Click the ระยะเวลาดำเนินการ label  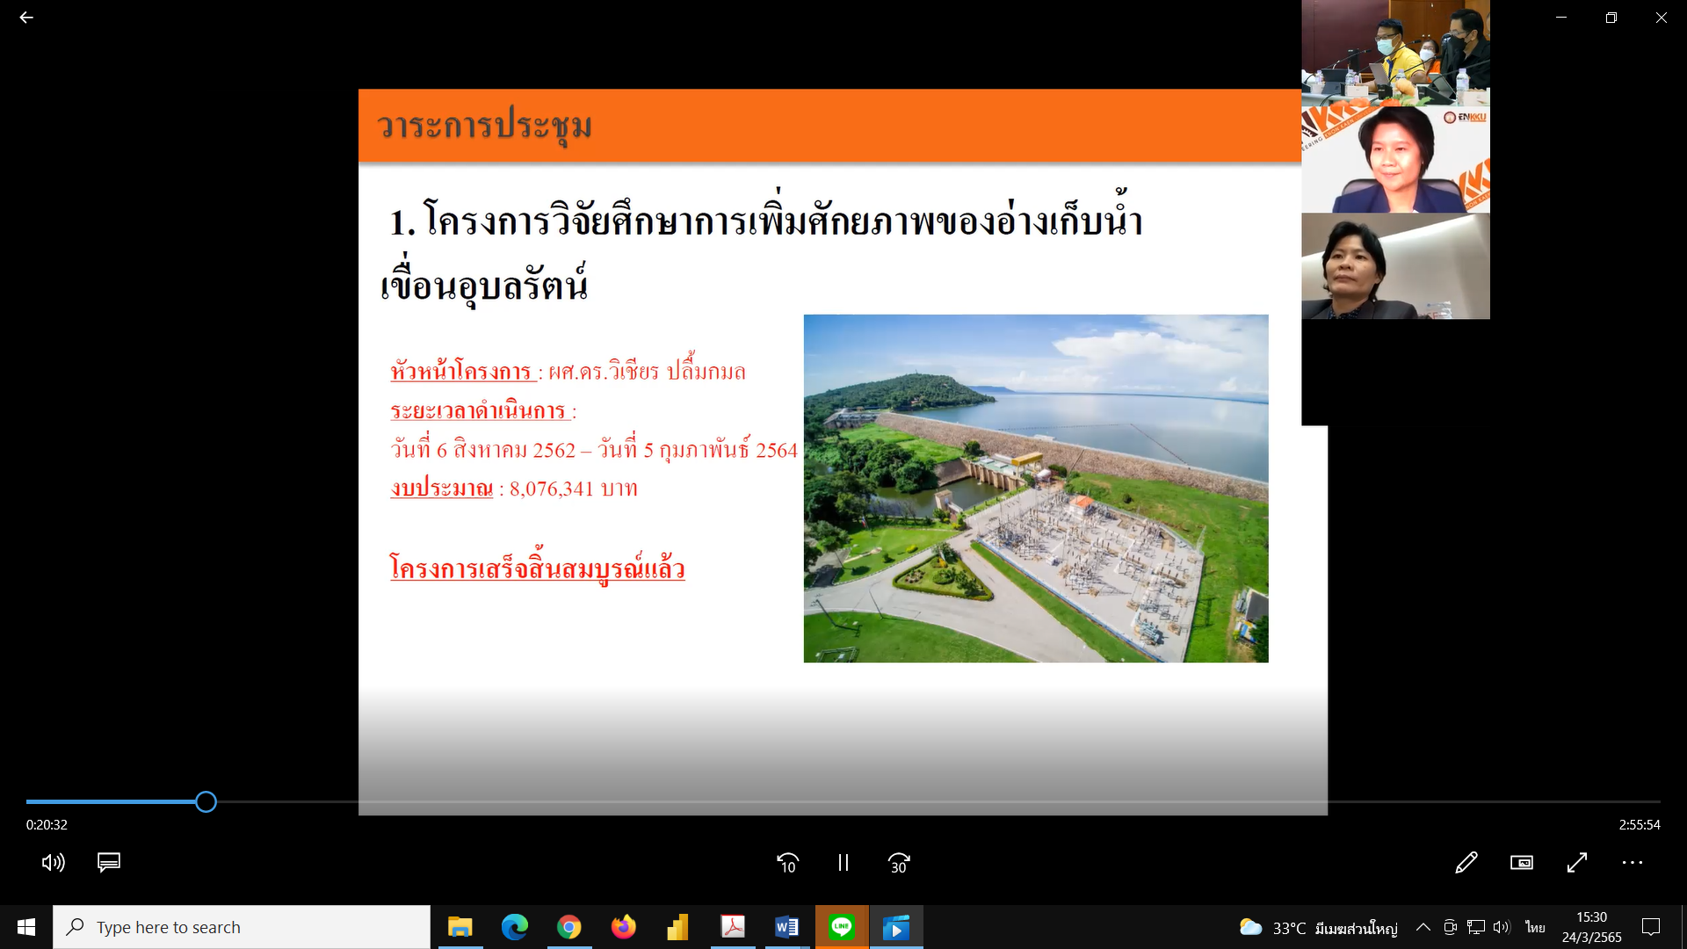pos(481,410)
